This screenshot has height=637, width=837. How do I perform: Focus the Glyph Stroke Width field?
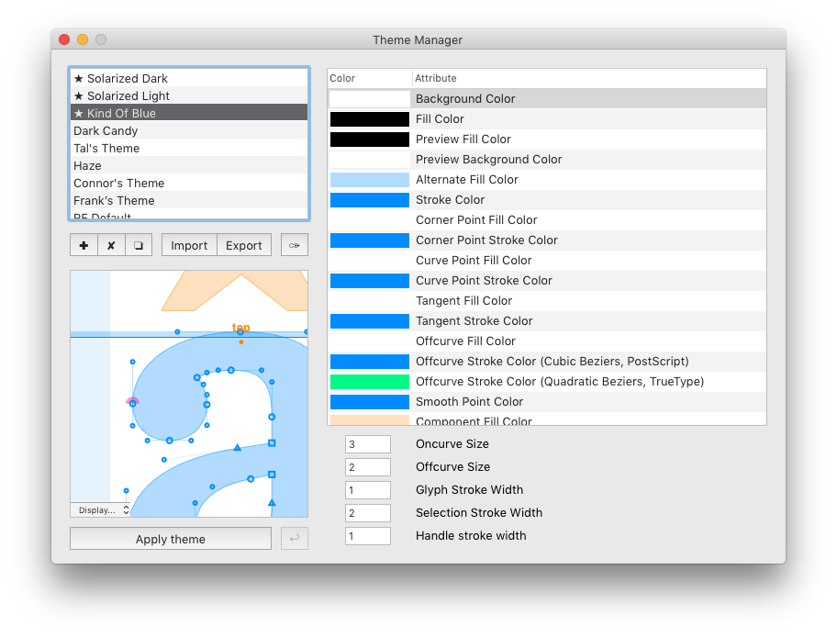[x=368, y=490]
